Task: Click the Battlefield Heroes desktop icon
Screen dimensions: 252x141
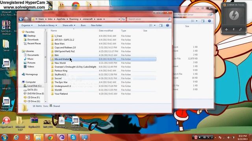Action: tap(76, 123)
